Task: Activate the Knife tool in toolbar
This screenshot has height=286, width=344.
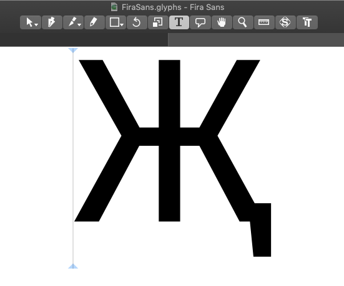Action: 73,22
